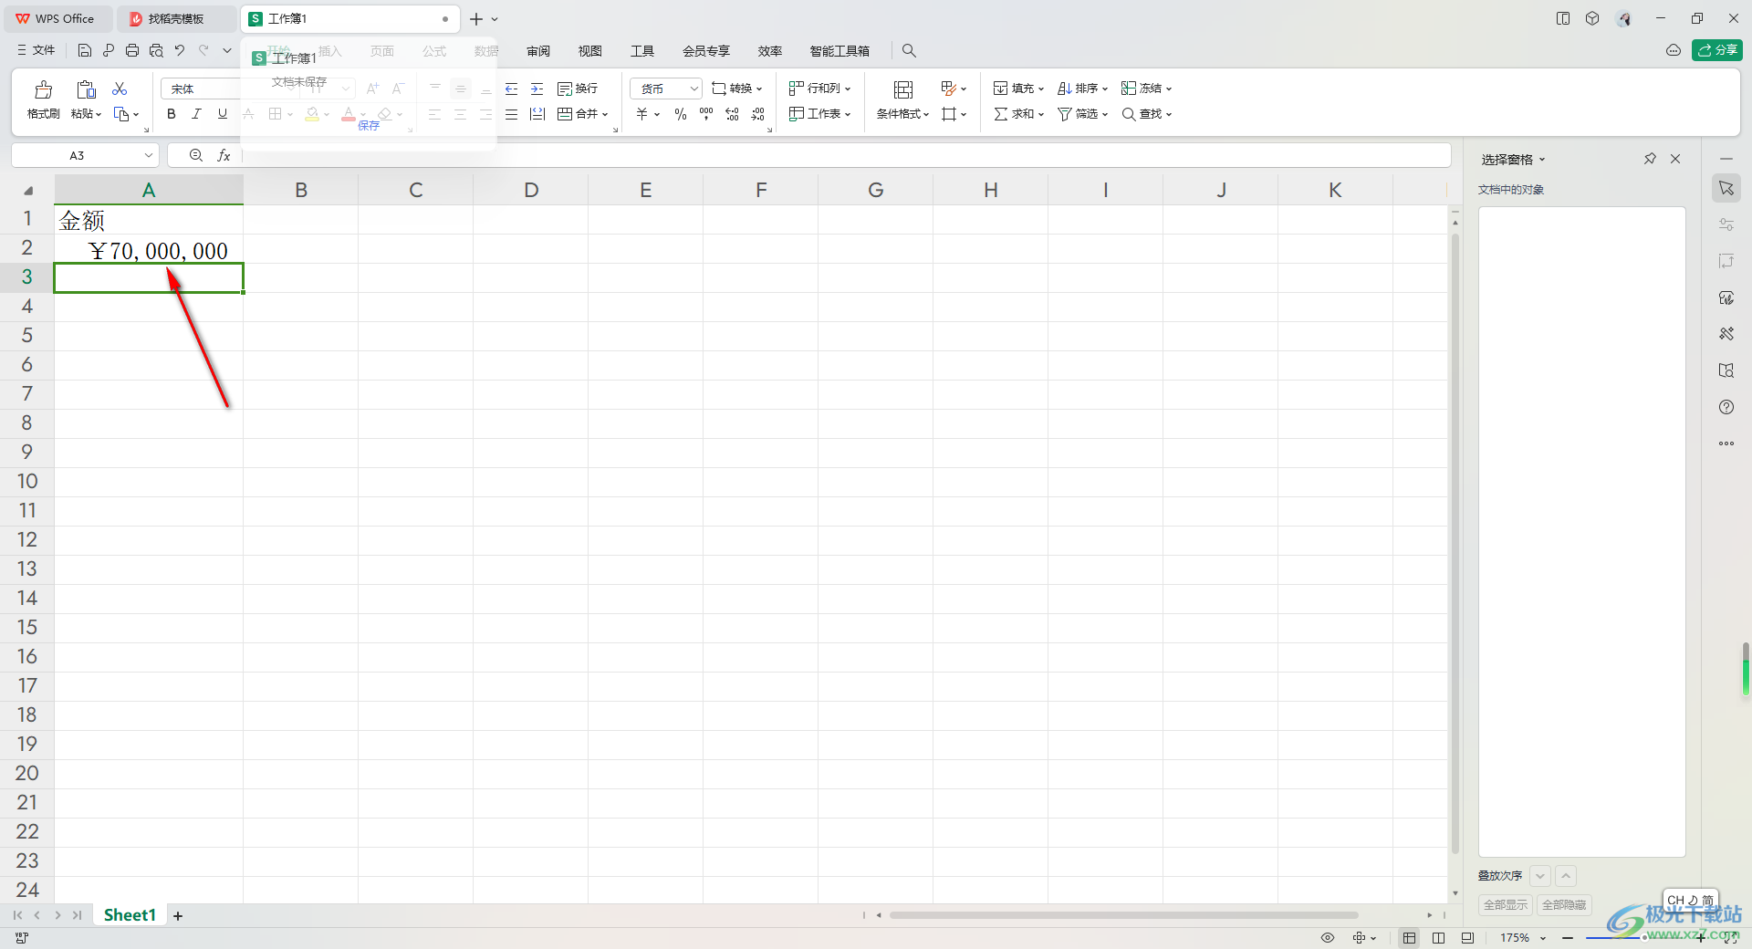Toggle the eye protection mode icon in status bar
The image size is (1752, 949).
coord(1328,938)
